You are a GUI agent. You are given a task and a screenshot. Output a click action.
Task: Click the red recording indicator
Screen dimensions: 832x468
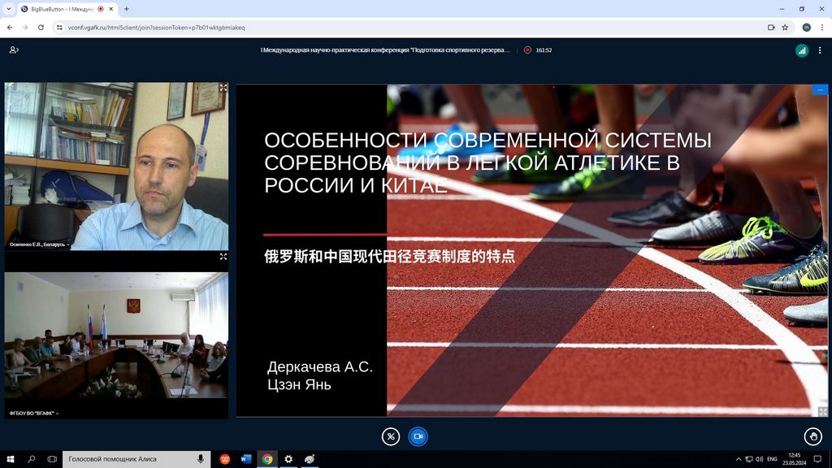[x=527, y=50]
